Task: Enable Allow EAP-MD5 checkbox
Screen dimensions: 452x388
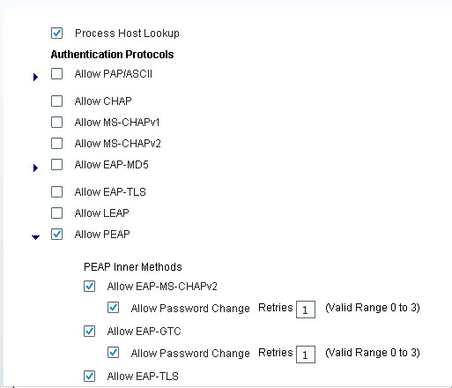Action: tap(56, 165)
